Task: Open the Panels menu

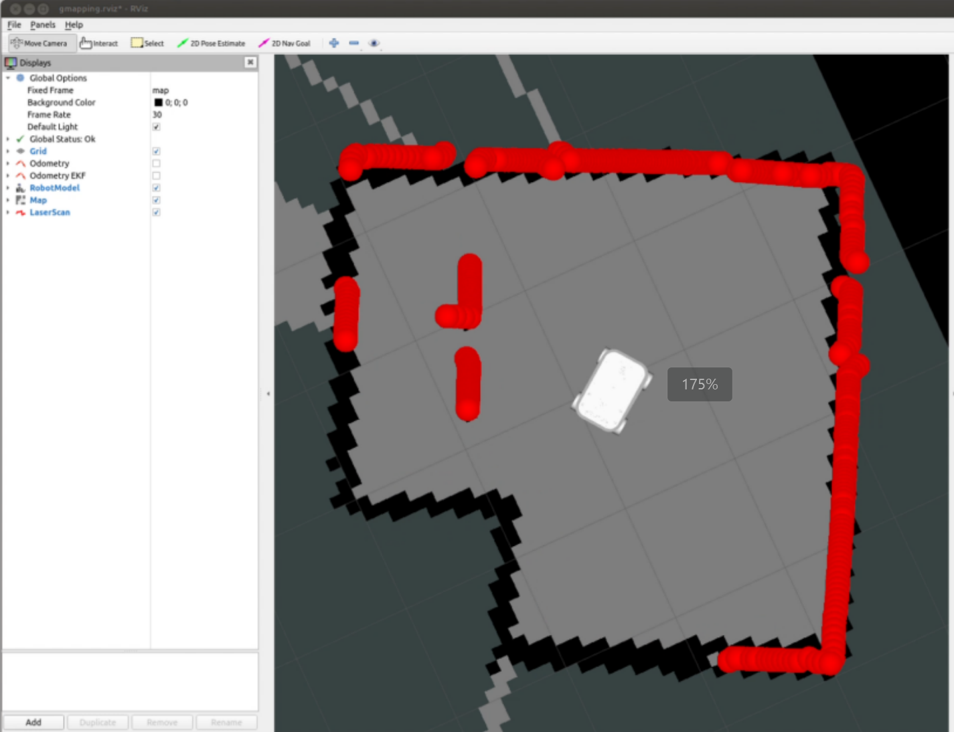Action: pos(43,25)
